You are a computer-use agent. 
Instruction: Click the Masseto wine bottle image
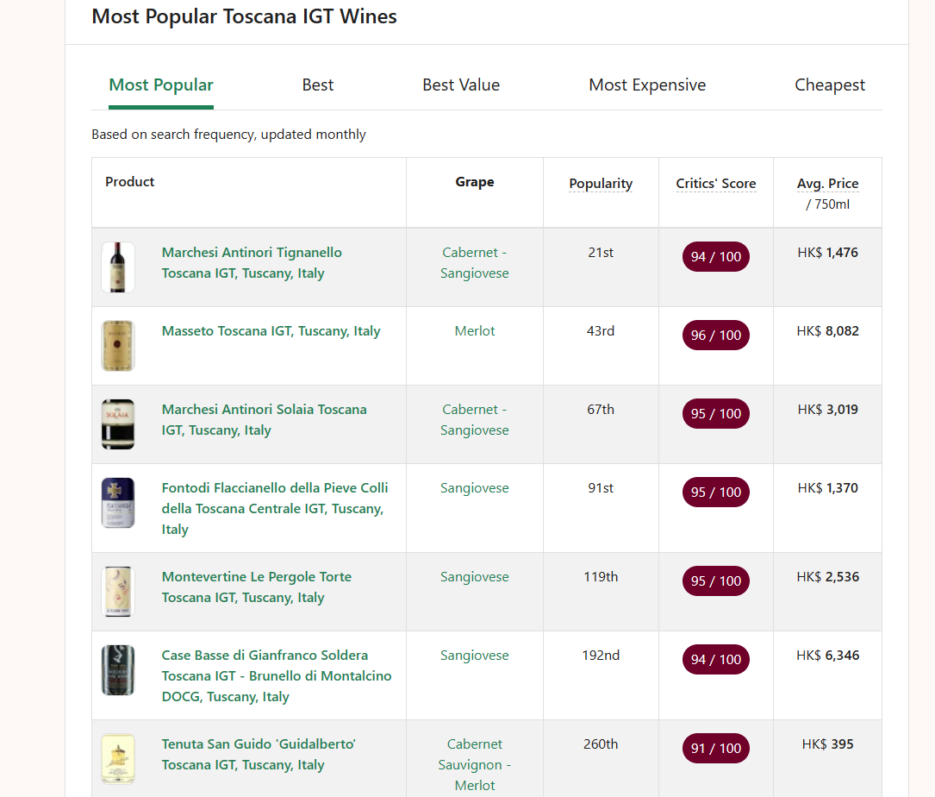coord(118,346)
